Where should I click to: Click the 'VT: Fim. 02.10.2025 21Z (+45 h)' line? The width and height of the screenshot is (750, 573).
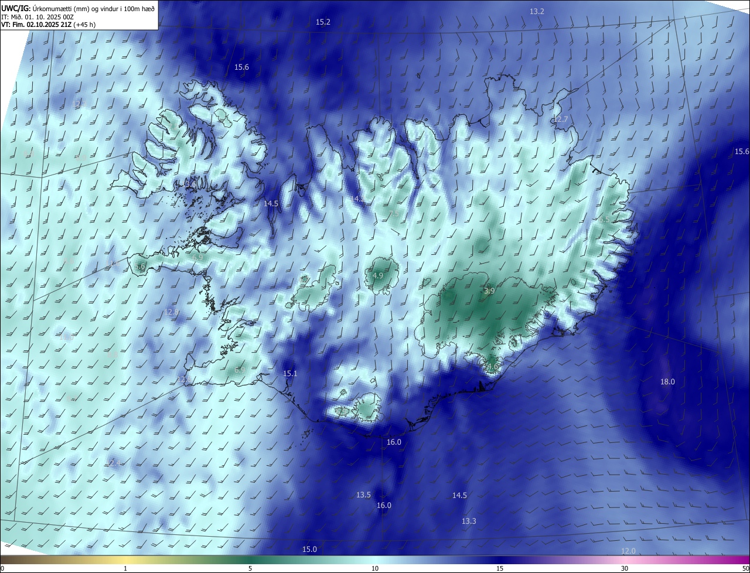(x=50, y=25)
